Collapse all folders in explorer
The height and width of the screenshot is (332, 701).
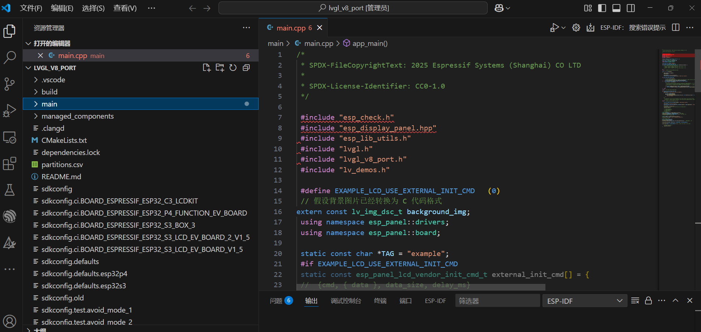[246, 68]
